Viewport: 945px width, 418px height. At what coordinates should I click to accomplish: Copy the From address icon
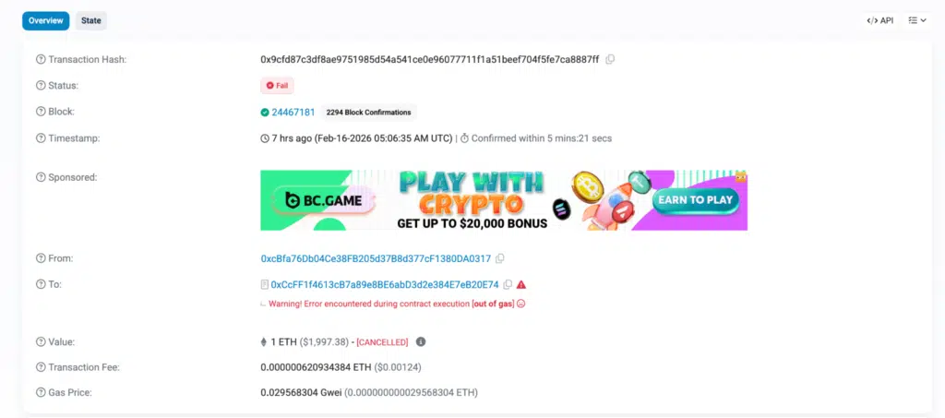click(x=499, y=258)
